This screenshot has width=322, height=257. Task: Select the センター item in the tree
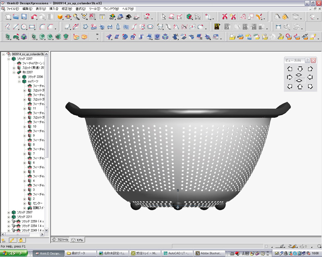pyautogui.click(x=37, y=203)
